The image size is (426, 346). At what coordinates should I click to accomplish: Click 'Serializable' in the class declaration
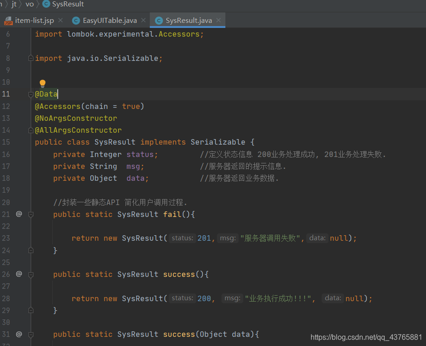tap(218, 142)
